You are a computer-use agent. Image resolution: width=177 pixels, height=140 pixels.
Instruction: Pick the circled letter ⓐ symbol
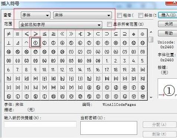pyautogui.click(x=89, y=87)
